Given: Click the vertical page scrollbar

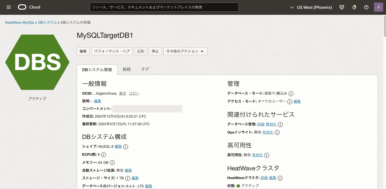Looking at the screenshot, I should pos(384,26).
